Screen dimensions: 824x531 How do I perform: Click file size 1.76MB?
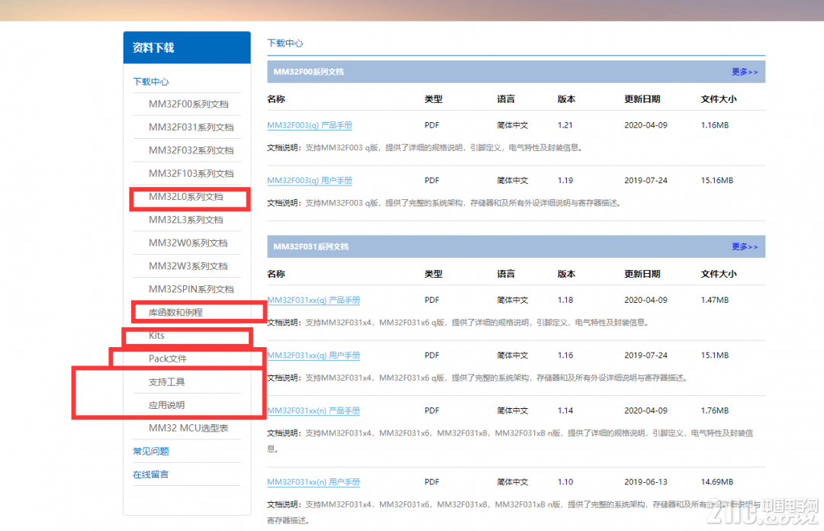[x=715, y=410]
